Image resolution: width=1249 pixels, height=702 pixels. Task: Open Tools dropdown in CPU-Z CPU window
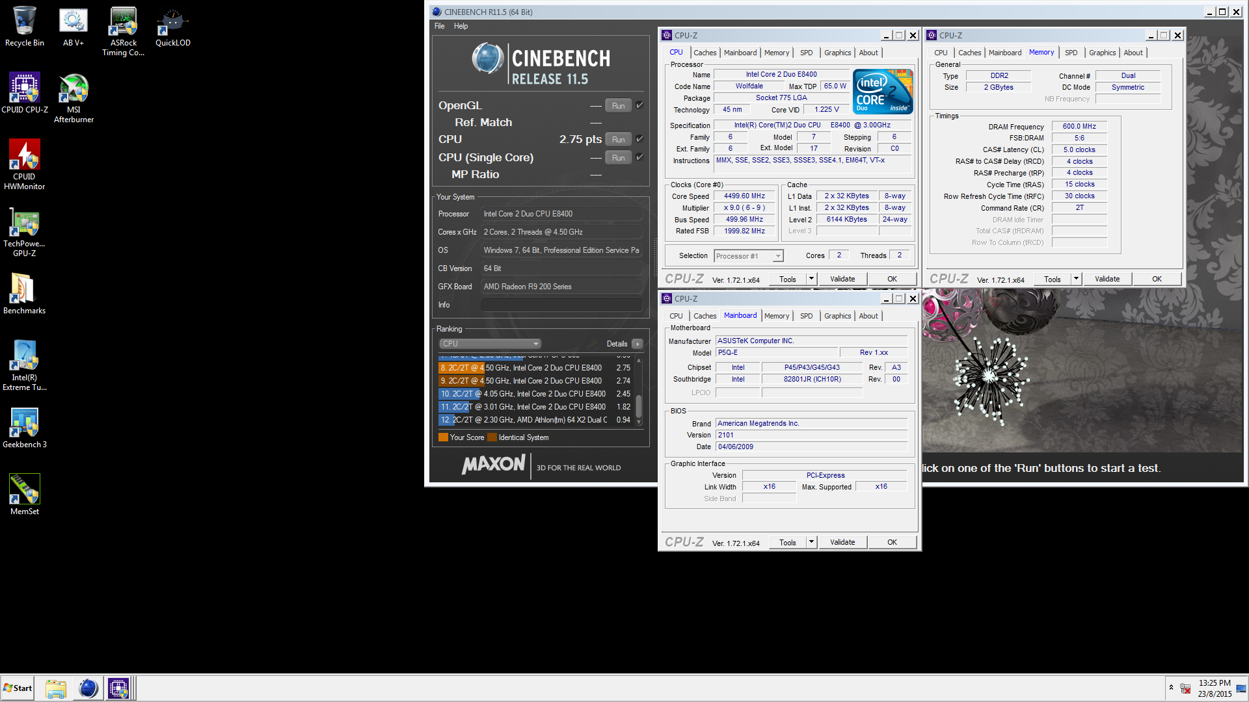click(811, 279)
